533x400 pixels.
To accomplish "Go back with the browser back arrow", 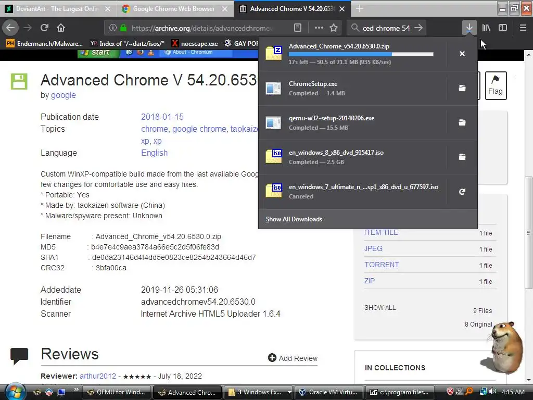I will (x=10, y=28).
